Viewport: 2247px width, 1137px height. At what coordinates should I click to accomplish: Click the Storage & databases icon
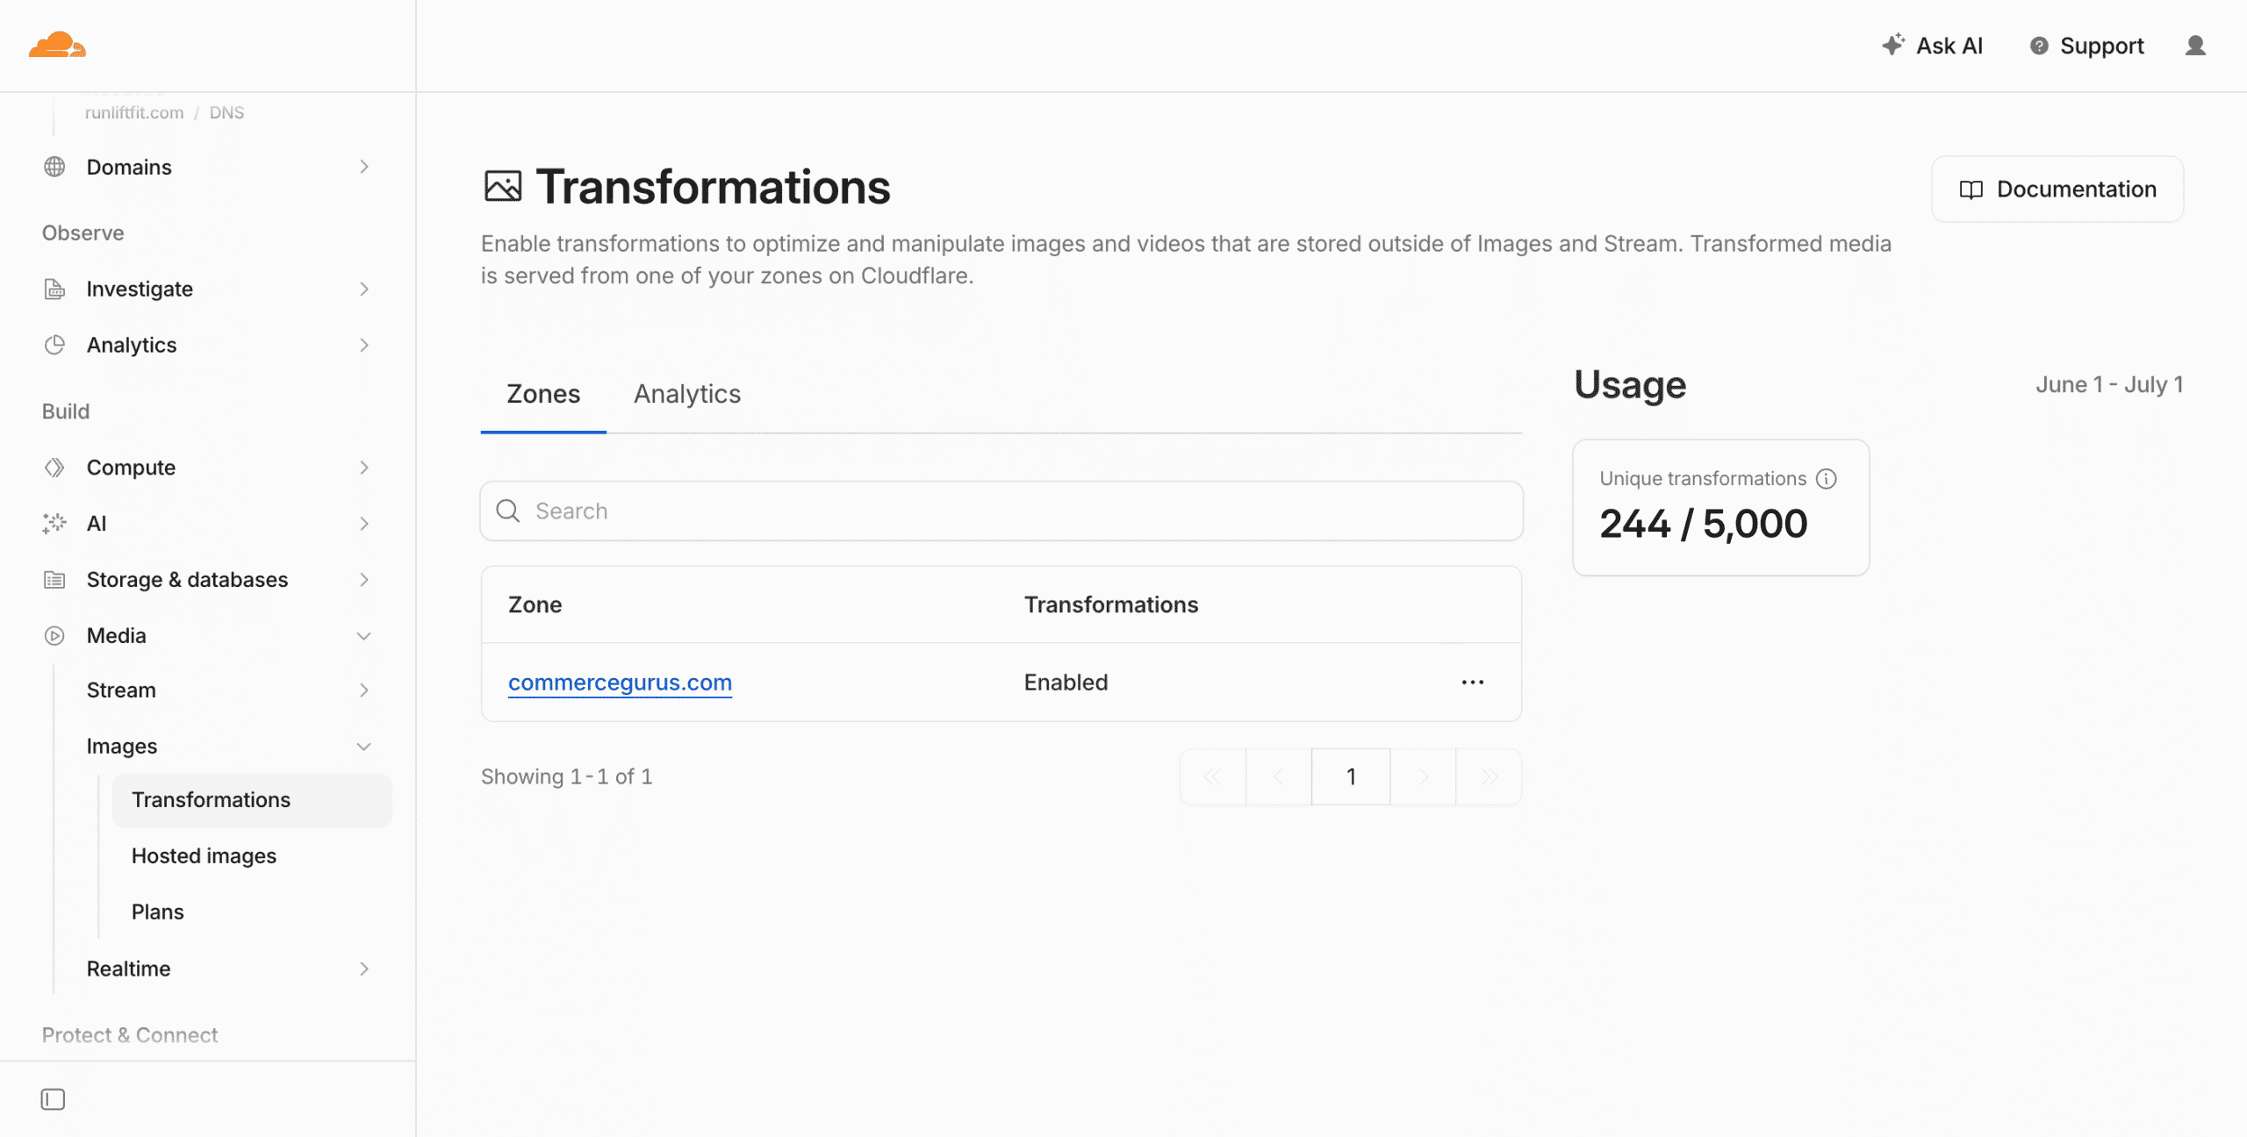click(x=54, y=580)
